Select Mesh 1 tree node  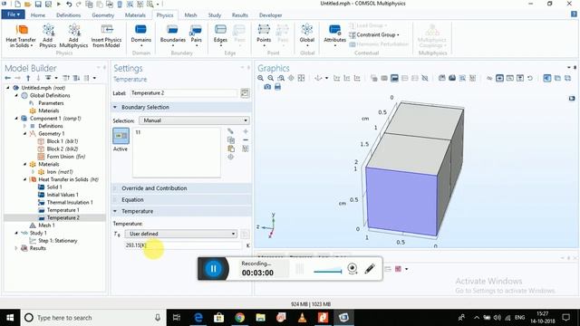[x=46, y=225]
